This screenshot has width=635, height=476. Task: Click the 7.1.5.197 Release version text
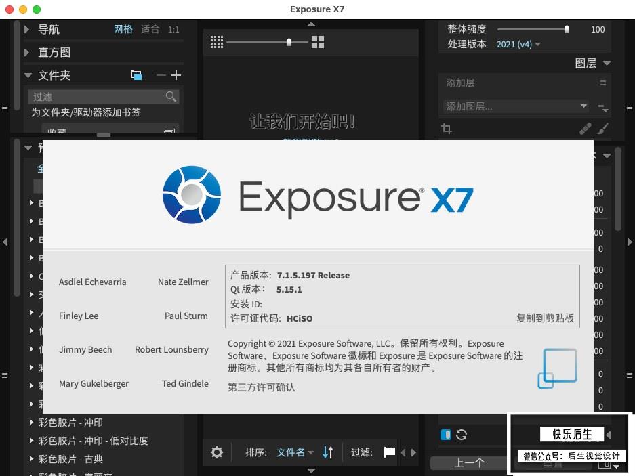[314, 275]
